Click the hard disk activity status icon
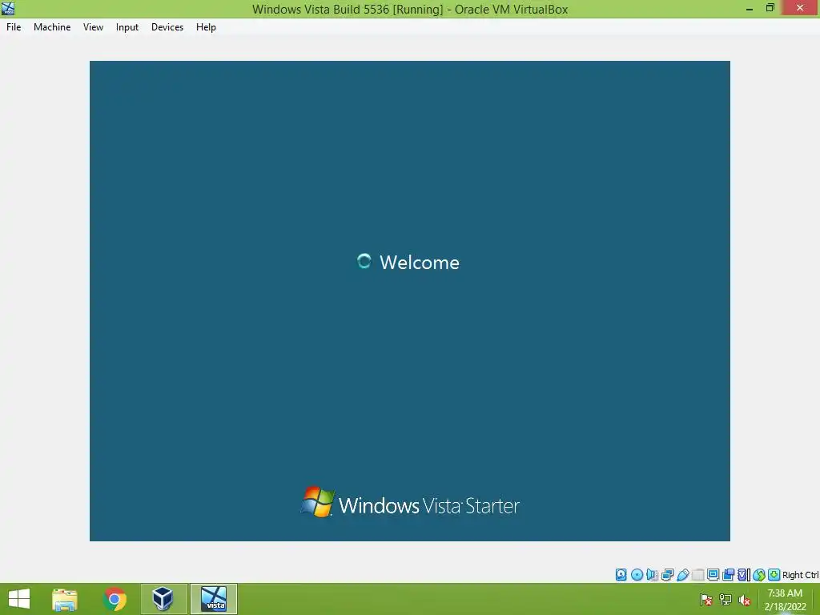The height and width of the screenshot is (615, 820). pyautogui.click(x=621, y=575)
